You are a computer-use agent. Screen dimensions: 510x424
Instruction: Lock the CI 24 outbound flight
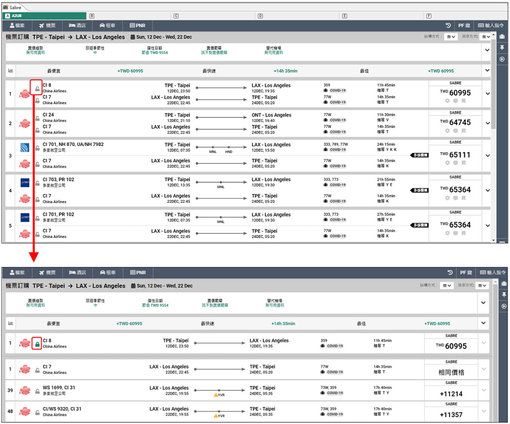tap(37, 119)
